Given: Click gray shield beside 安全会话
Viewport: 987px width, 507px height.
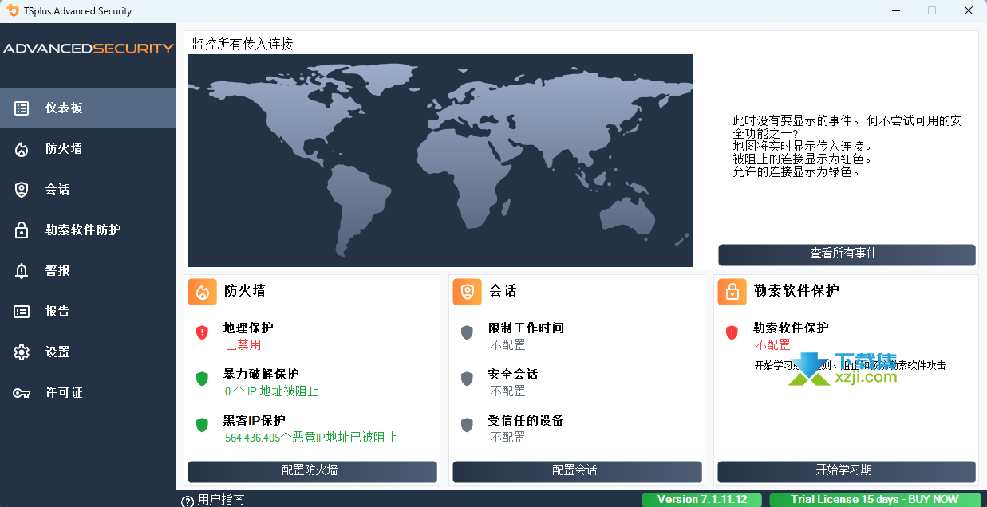Looking at the screenshot, I should tap(467, 379).
